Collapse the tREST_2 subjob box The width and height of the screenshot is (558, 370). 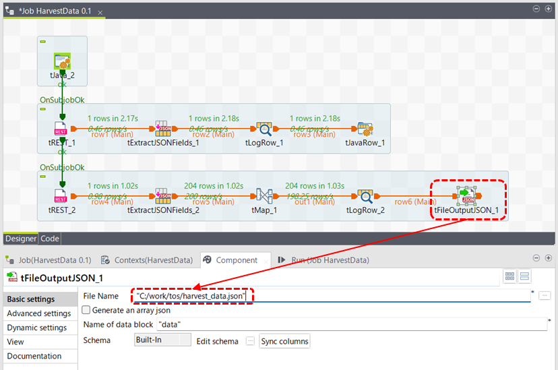click(x=42, y=177)
